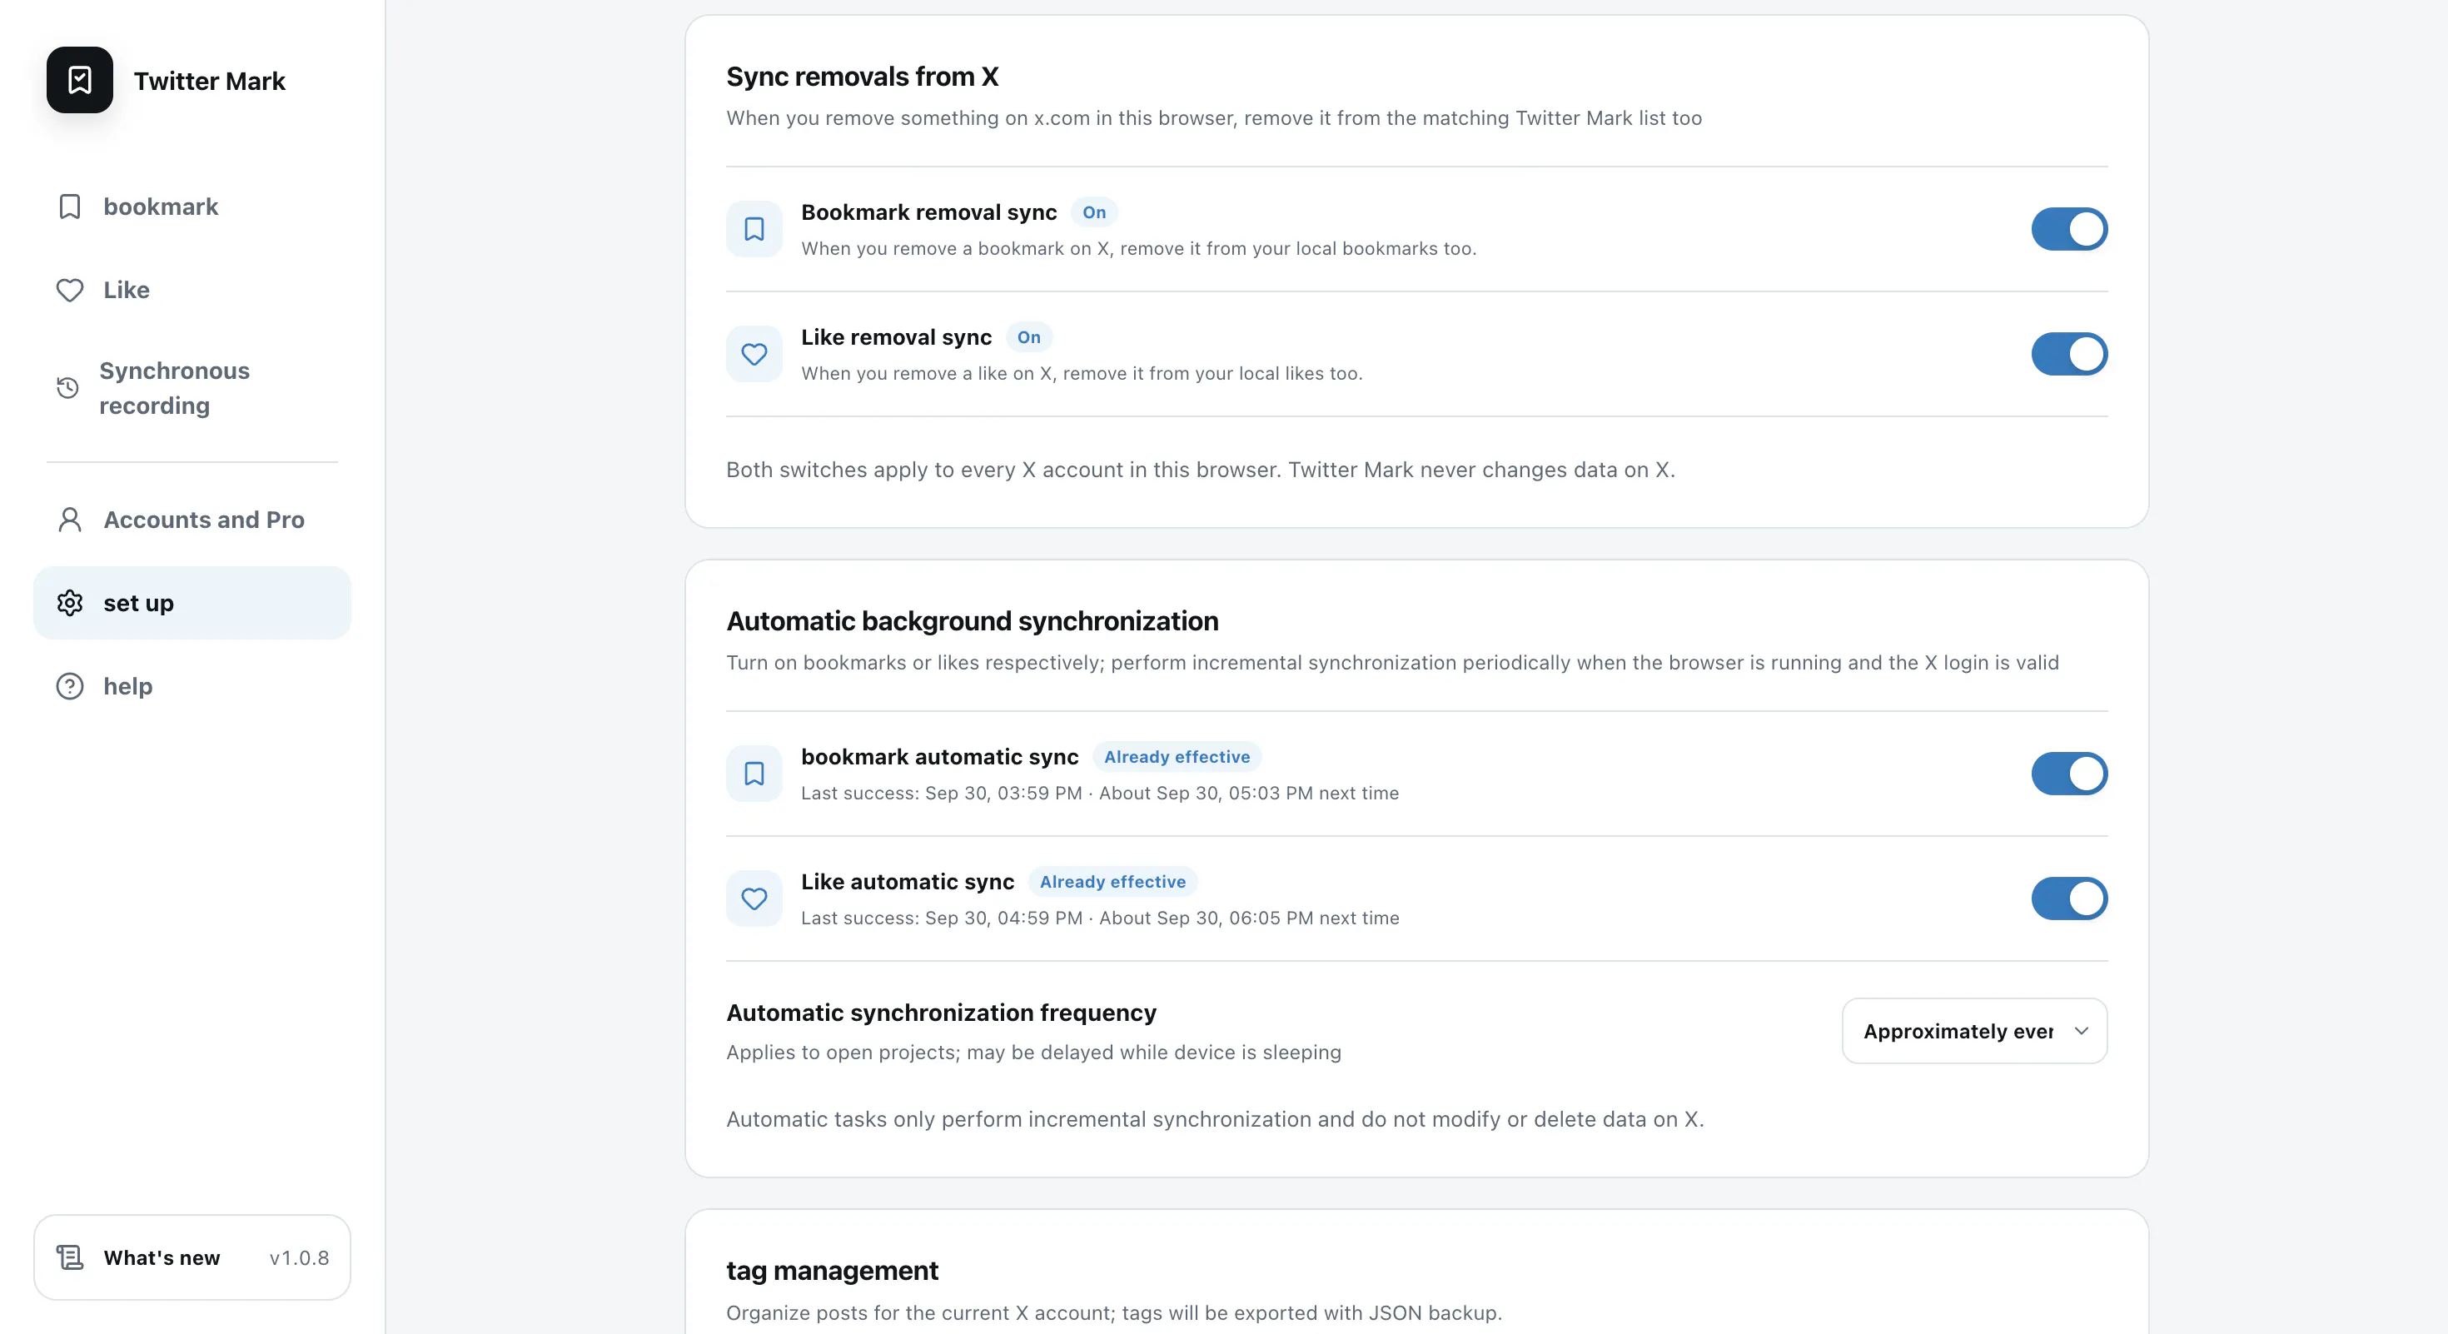Click the Automatic synchronization frequency label

pyautogui.click(x=941, y=1013)
